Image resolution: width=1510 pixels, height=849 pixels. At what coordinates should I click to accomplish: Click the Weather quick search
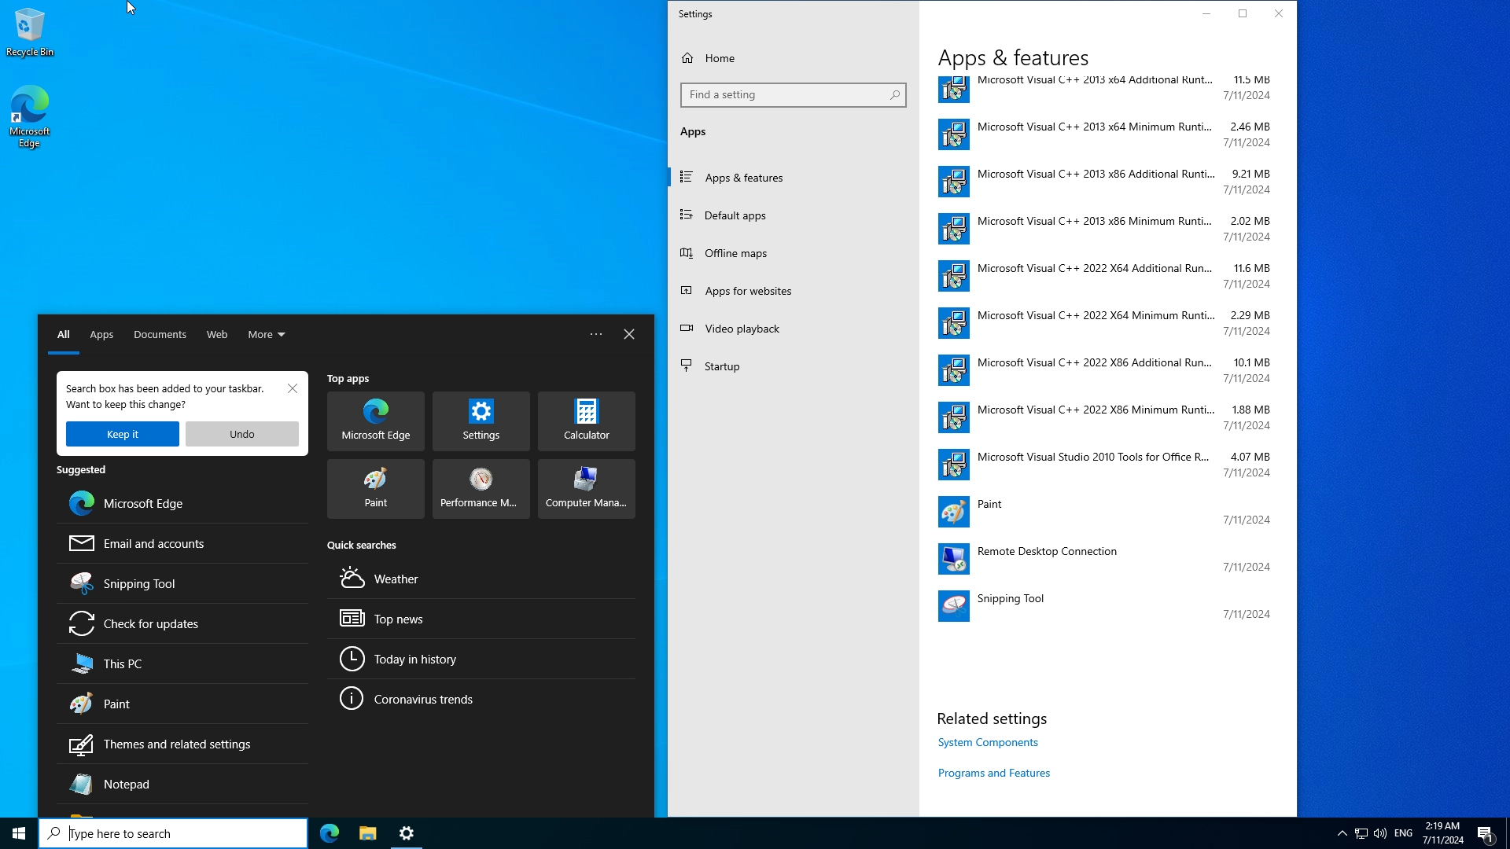(396, 579)
